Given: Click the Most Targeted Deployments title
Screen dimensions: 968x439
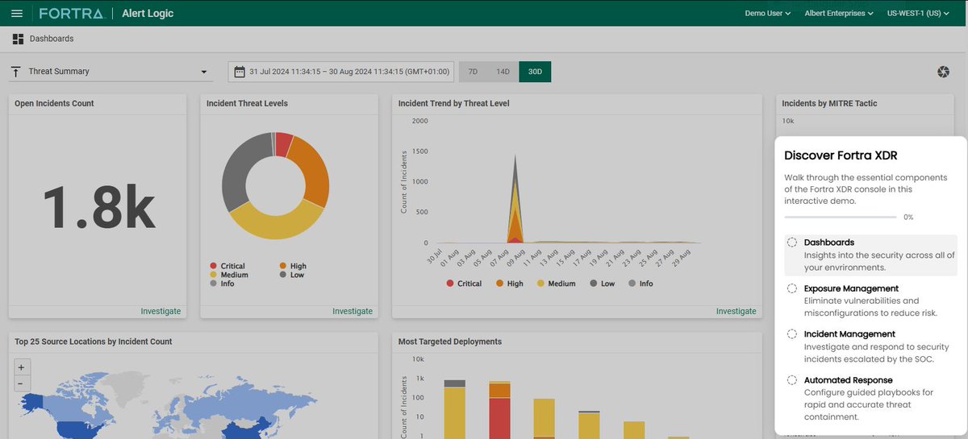Looking at the screenshot, I should tap(450, 342).
